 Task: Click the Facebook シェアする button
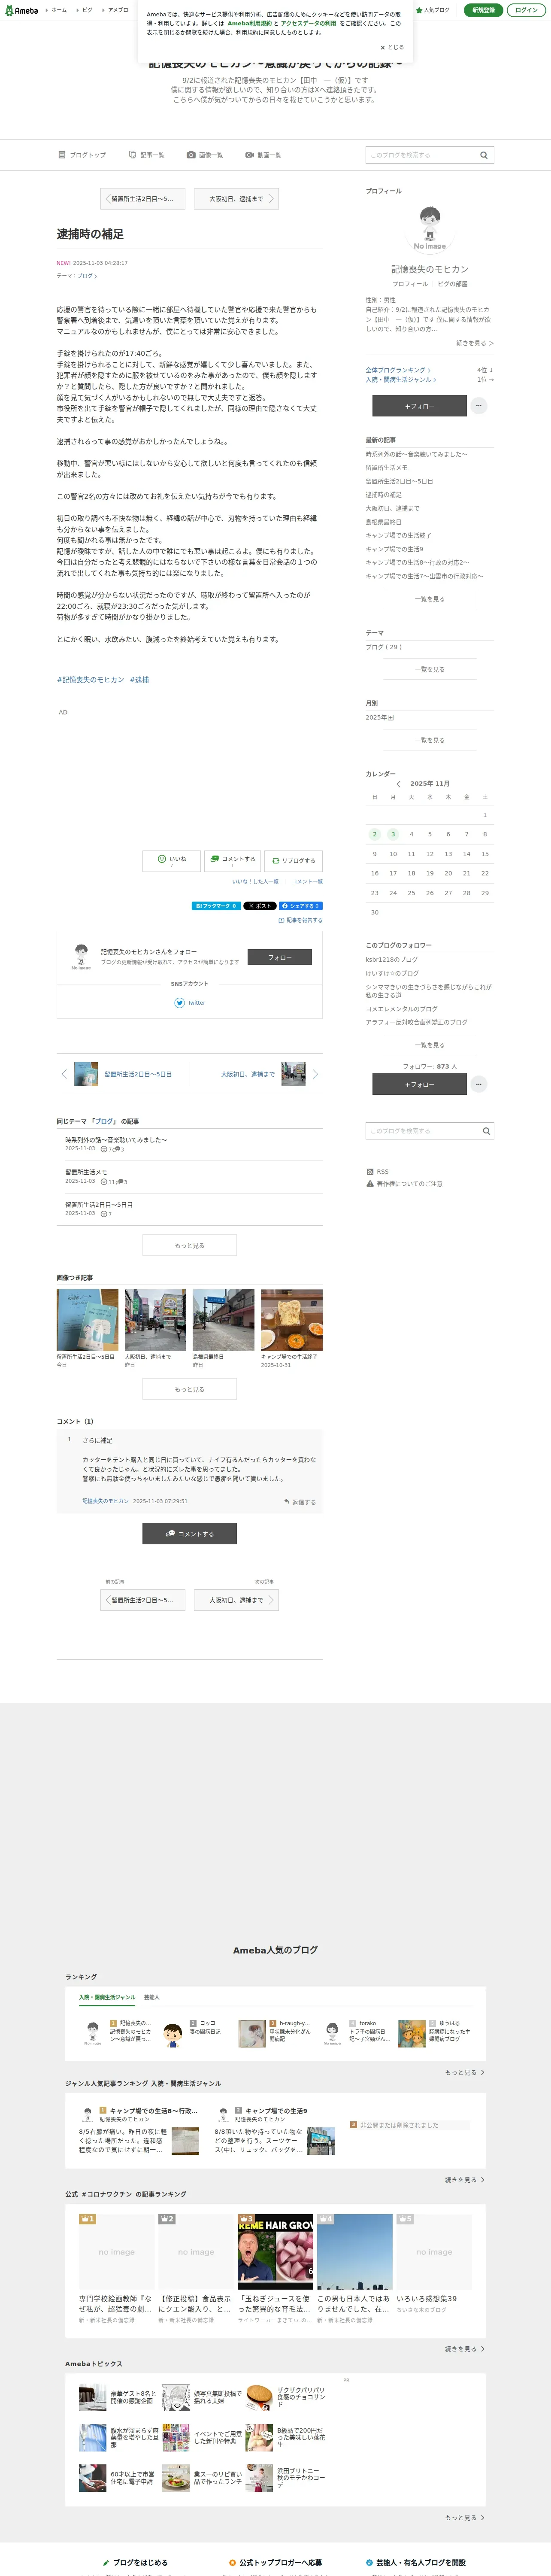point(301,906)
